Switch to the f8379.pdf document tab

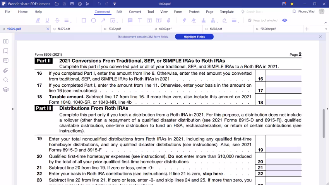pos(76,29)
